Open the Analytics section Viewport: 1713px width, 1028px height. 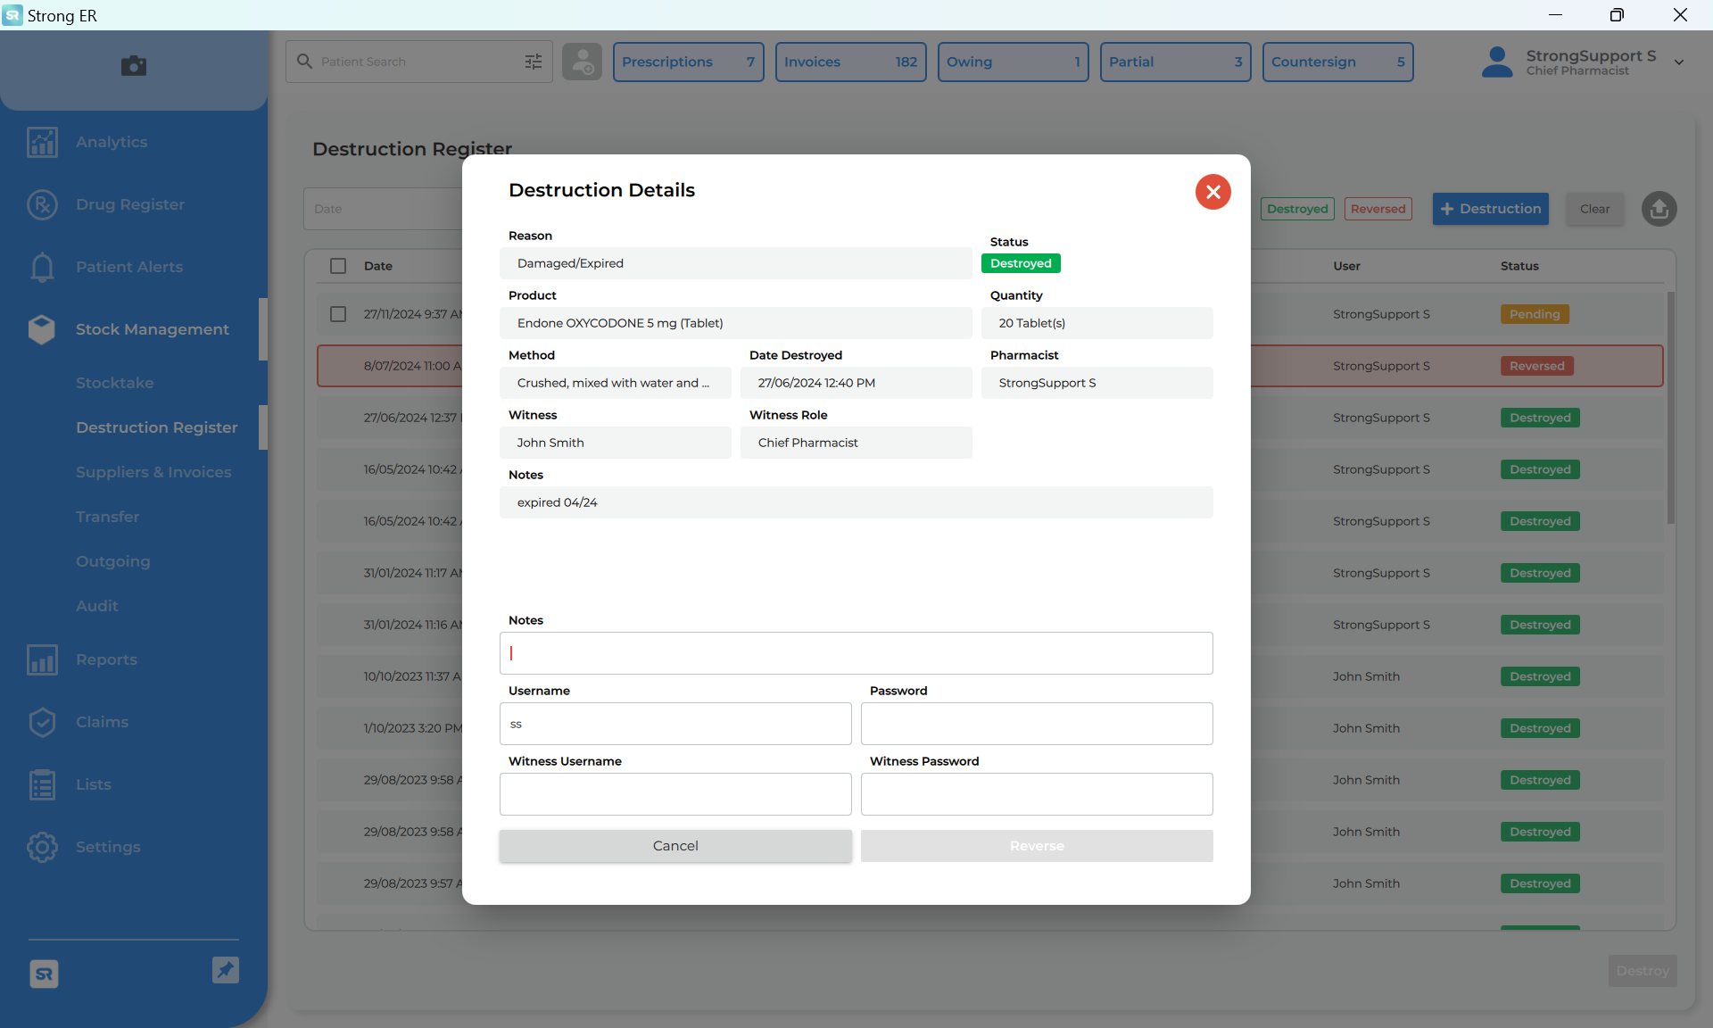point(111,142)
